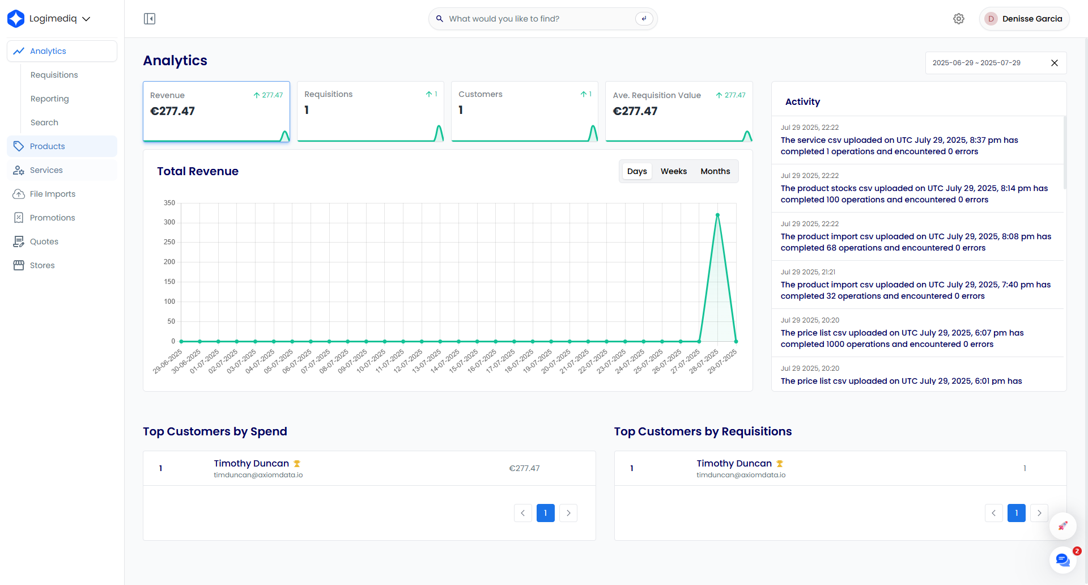Viewport: 1088px width, 585px height.
Task: Open File Imports cloud upload icon
Action: click(x=19, y=194)
